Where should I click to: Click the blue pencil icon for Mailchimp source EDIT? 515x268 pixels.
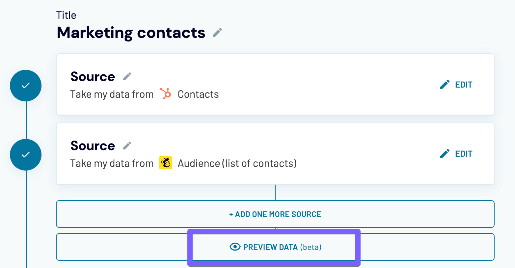(445, 154)
